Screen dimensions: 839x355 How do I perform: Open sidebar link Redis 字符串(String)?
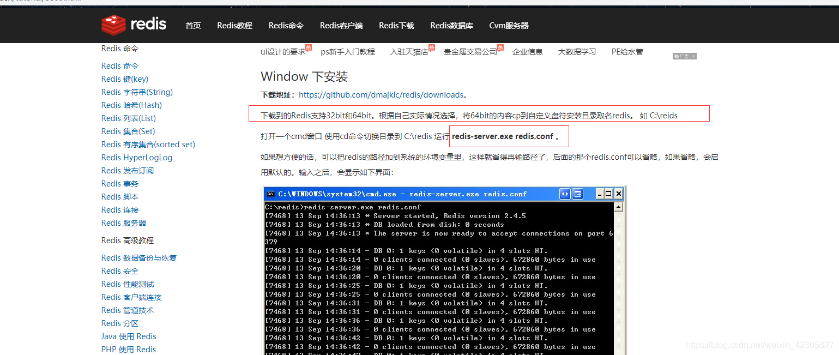pyautogui.click(x=137, y=92)
